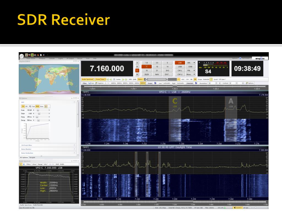Click the greyline world map
This screenshot has width=282, height=211.
(49, 79)
